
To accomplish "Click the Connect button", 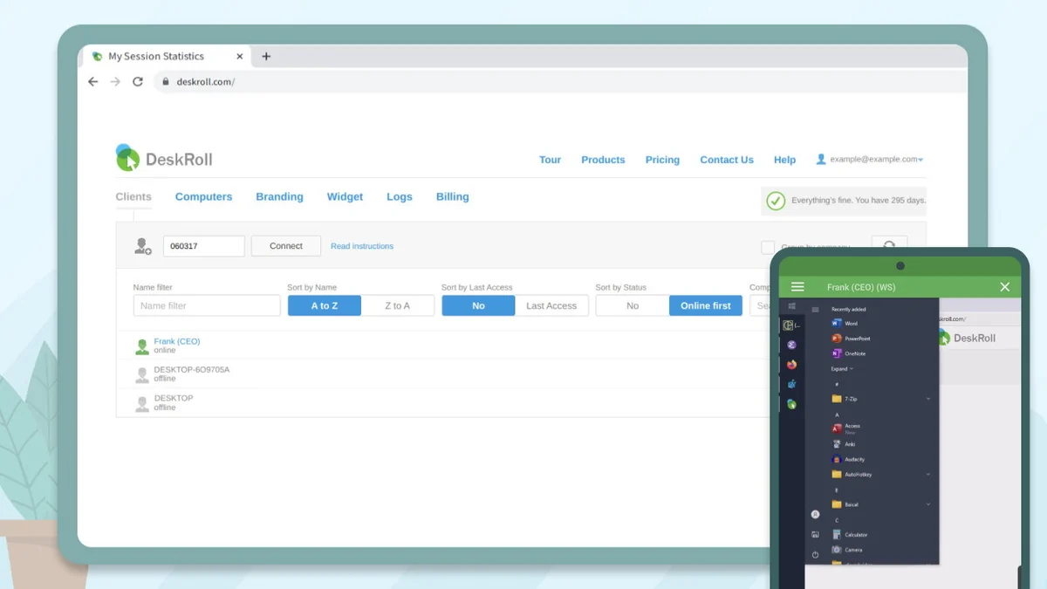I will (x=286, y=246).
